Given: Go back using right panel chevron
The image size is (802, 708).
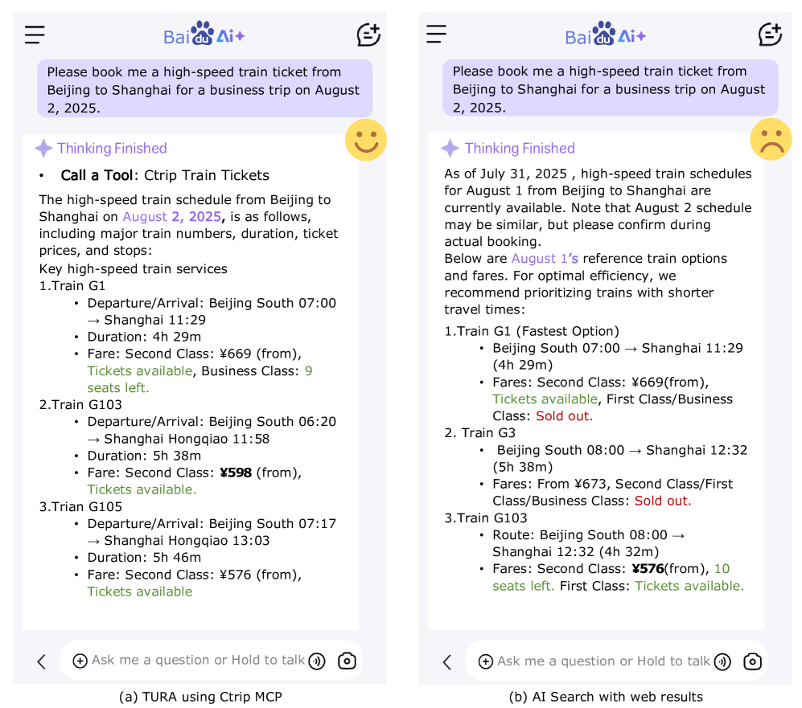Looking at the screenshot, I should [447, 662].
